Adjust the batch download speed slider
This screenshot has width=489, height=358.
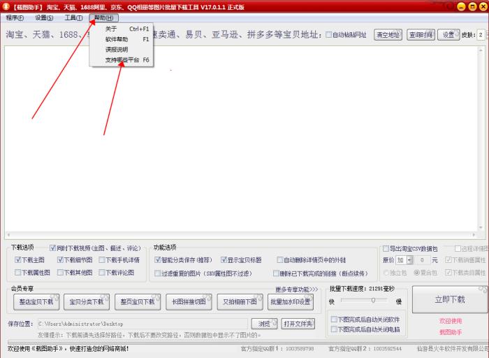(374, 301)
